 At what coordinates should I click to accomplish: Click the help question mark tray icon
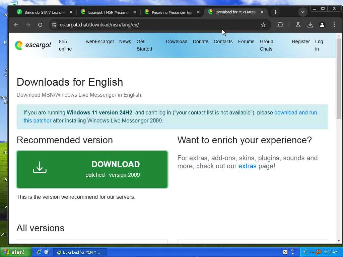(285, 252)
